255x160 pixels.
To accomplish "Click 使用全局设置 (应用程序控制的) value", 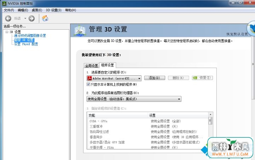I will point(174,132).
